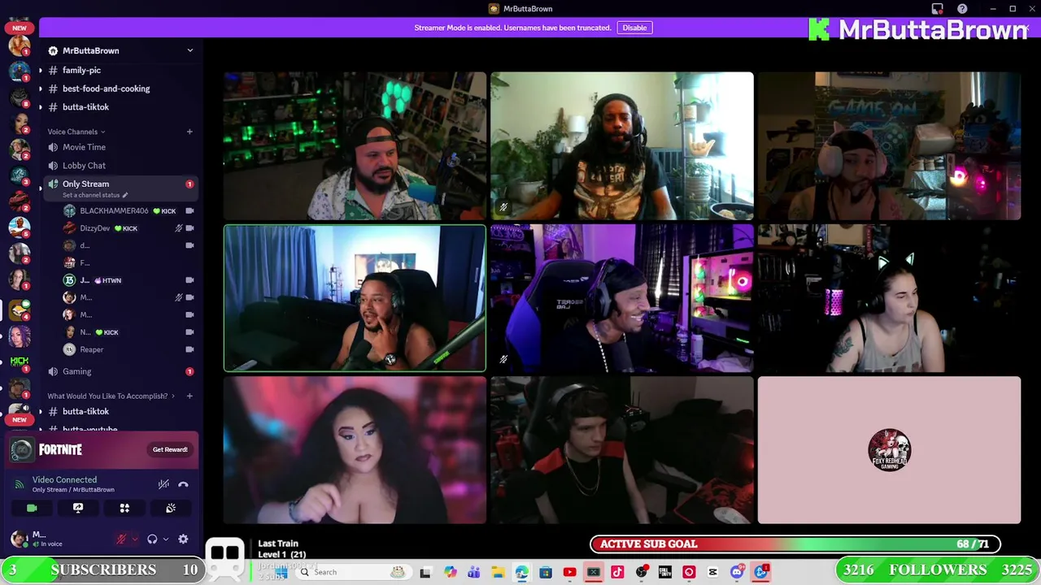The width and height of the screenshot is (1041, 585).
Task: Open TikTok app from the taskbar
Action: 617,572
